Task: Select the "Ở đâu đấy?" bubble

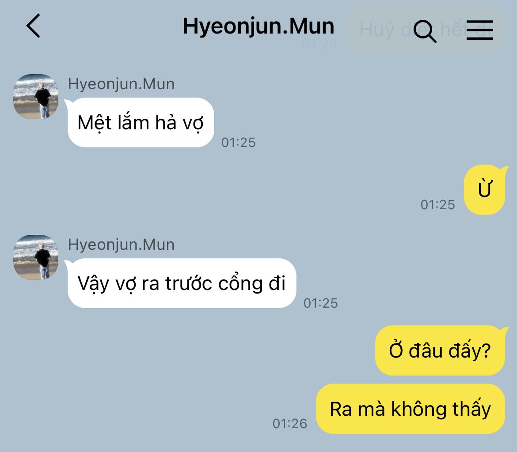Action: click(x=440, y=350)
